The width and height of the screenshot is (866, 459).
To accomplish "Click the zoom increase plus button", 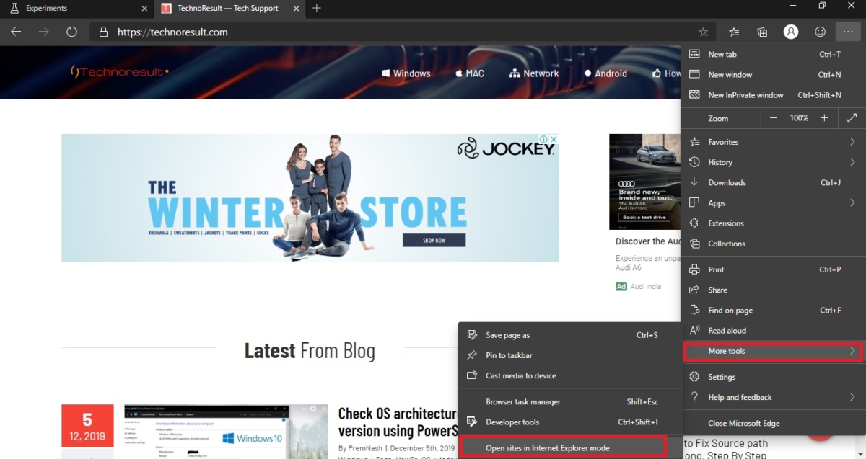I will 823,117.
